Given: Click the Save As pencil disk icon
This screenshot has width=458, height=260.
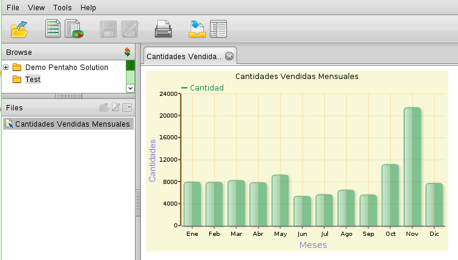Looking at the screenshot, I should 129,29.
